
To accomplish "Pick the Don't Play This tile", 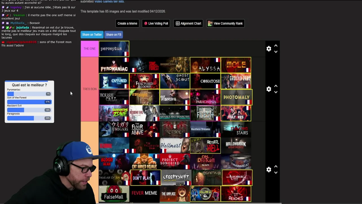I will tap(146, 178).
